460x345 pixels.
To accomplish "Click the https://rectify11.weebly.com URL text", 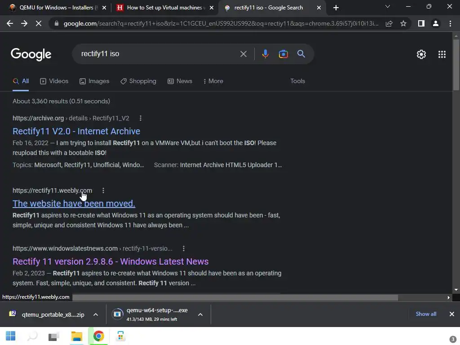I will [52, 190].
